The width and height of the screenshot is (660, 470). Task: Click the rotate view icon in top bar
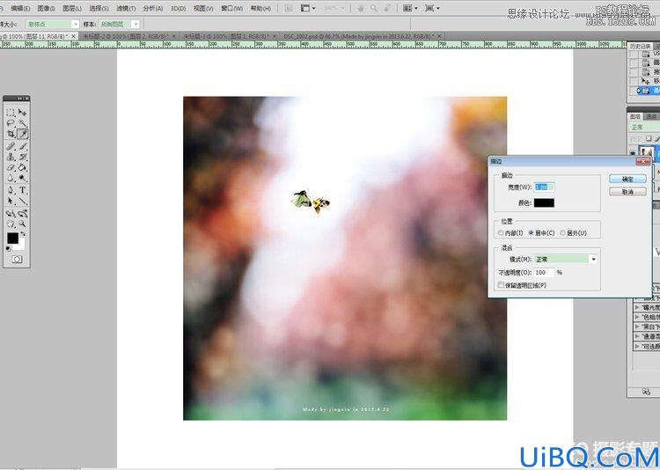(387, 8)
